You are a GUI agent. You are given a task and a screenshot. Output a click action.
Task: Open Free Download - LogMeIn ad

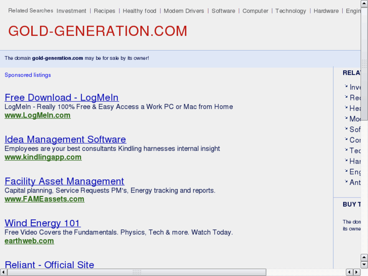62,97
